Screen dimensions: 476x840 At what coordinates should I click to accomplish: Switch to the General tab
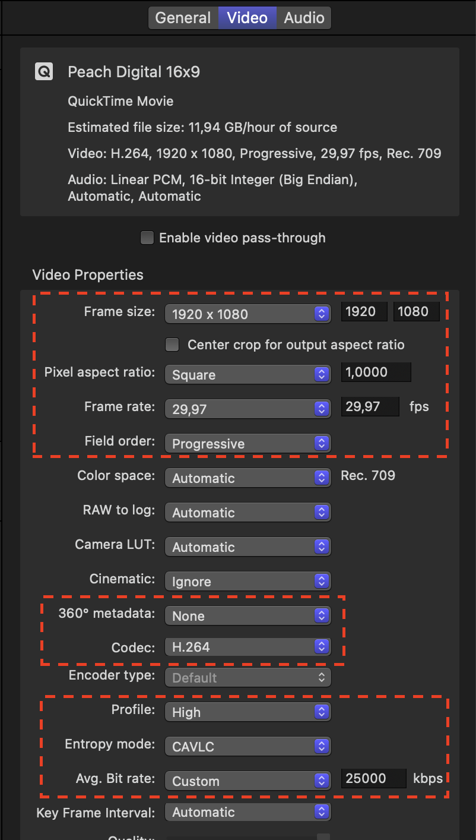183,18
